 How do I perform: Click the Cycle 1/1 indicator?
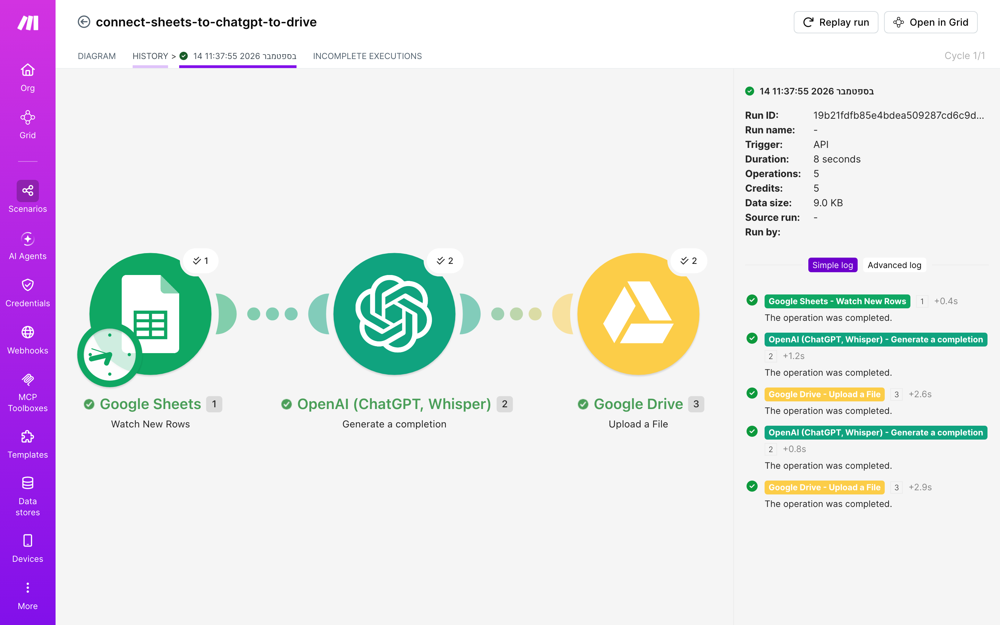tap(965, 56)
